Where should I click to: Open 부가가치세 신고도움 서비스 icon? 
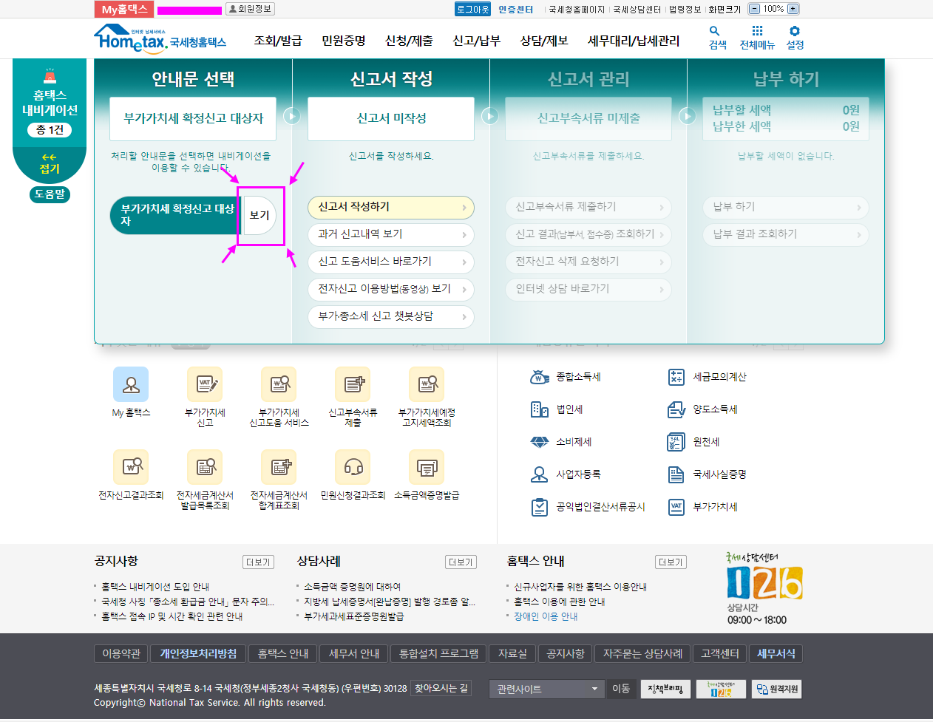(x=279, y=384)
